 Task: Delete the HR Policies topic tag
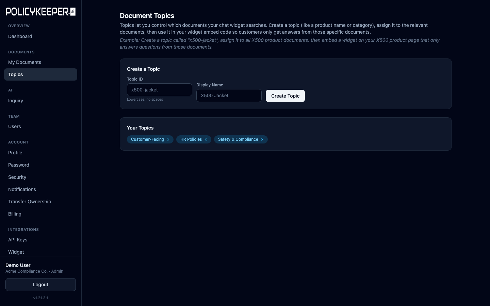[x=206, y=139]
